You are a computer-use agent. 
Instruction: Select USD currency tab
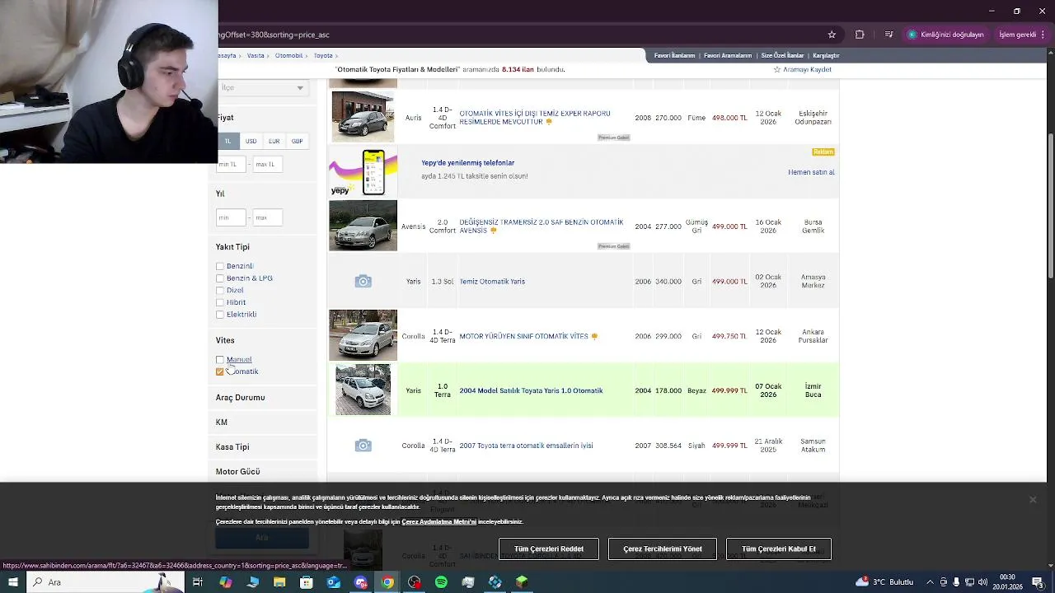251,141
